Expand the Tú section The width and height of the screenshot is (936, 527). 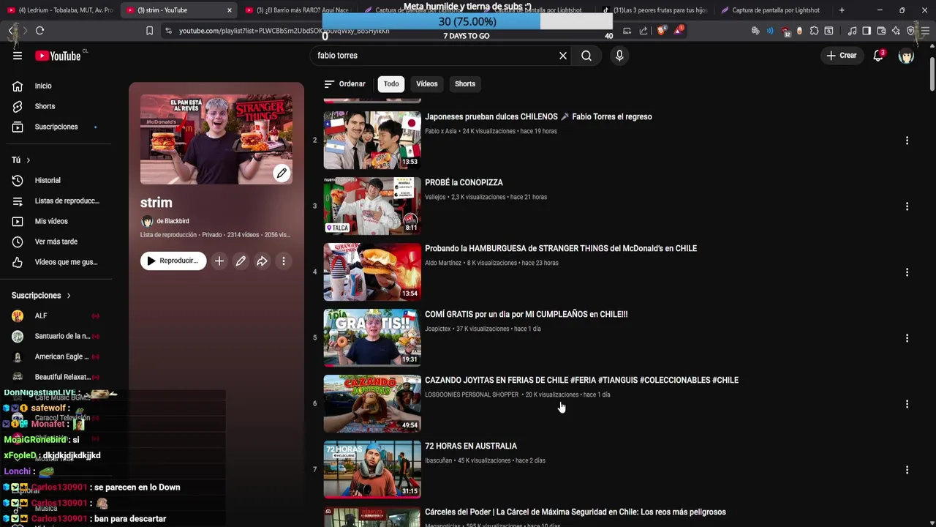coord(21,160)
